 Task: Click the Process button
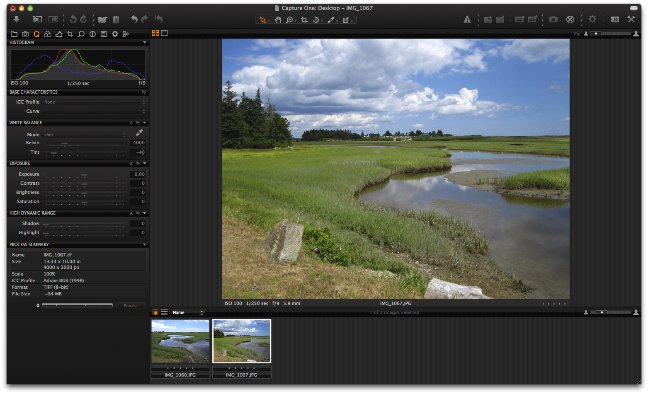click(131, 305)
